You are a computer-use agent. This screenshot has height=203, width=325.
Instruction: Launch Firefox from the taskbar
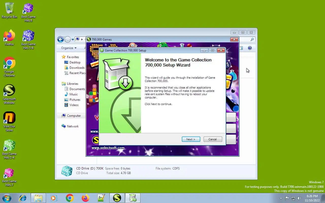pyautogui.click(x=85, y=198)
